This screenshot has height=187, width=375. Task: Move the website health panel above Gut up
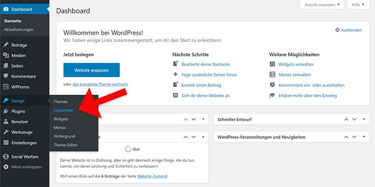point(186,137)
